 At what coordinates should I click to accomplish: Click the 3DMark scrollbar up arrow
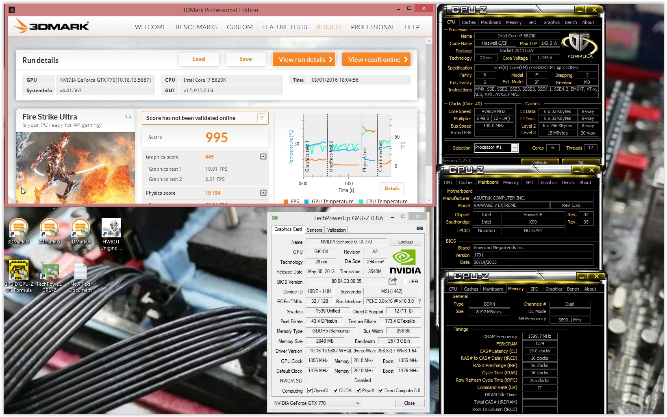pyautogui.click(x=429, y=41)
